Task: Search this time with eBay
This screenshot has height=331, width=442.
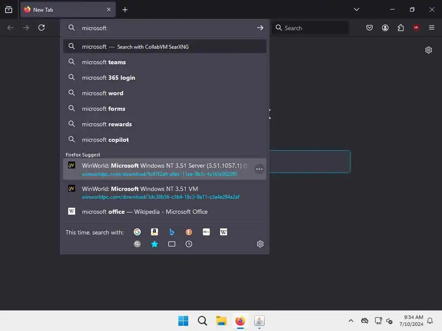Action: click(x=206, y=232)
